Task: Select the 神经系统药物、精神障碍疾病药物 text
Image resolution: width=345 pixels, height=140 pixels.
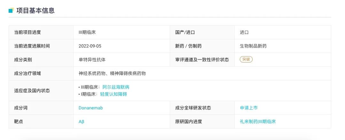Action: (x=112, y=73)
